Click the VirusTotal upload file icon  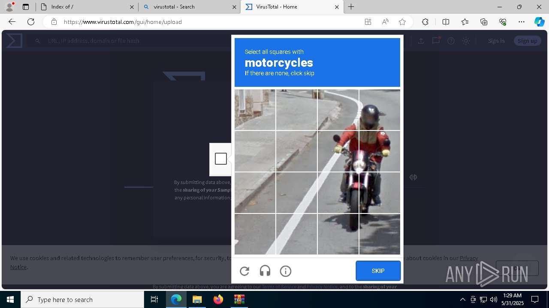421,41
